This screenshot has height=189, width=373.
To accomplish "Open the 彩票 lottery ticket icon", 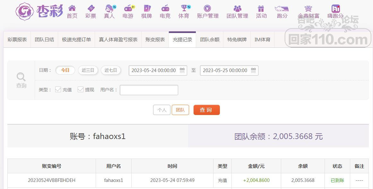I will pos(91,8).
